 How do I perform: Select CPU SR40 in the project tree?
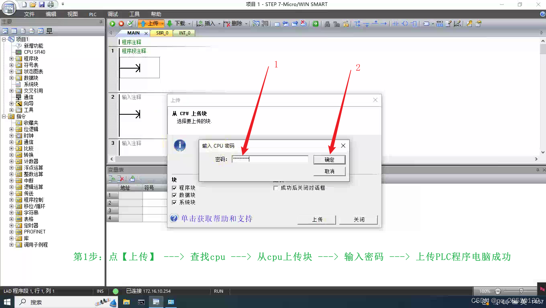click(35, 52)
